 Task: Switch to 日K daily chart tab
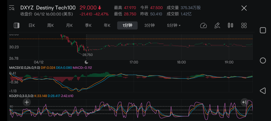32,26
